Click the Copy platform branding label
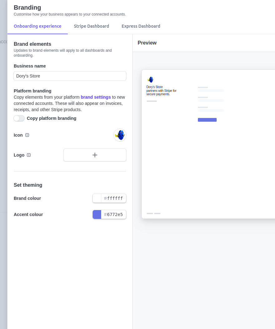The height and width of the screenshot is (329, 275). [52, 118]
